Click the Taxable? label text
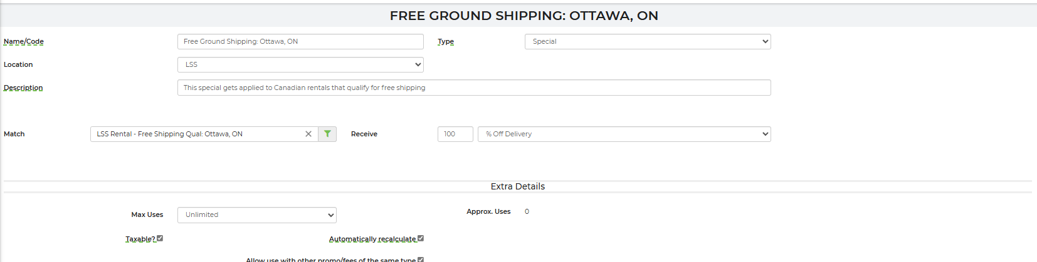The image size is (1037, 262). click(x=140, y=239)
